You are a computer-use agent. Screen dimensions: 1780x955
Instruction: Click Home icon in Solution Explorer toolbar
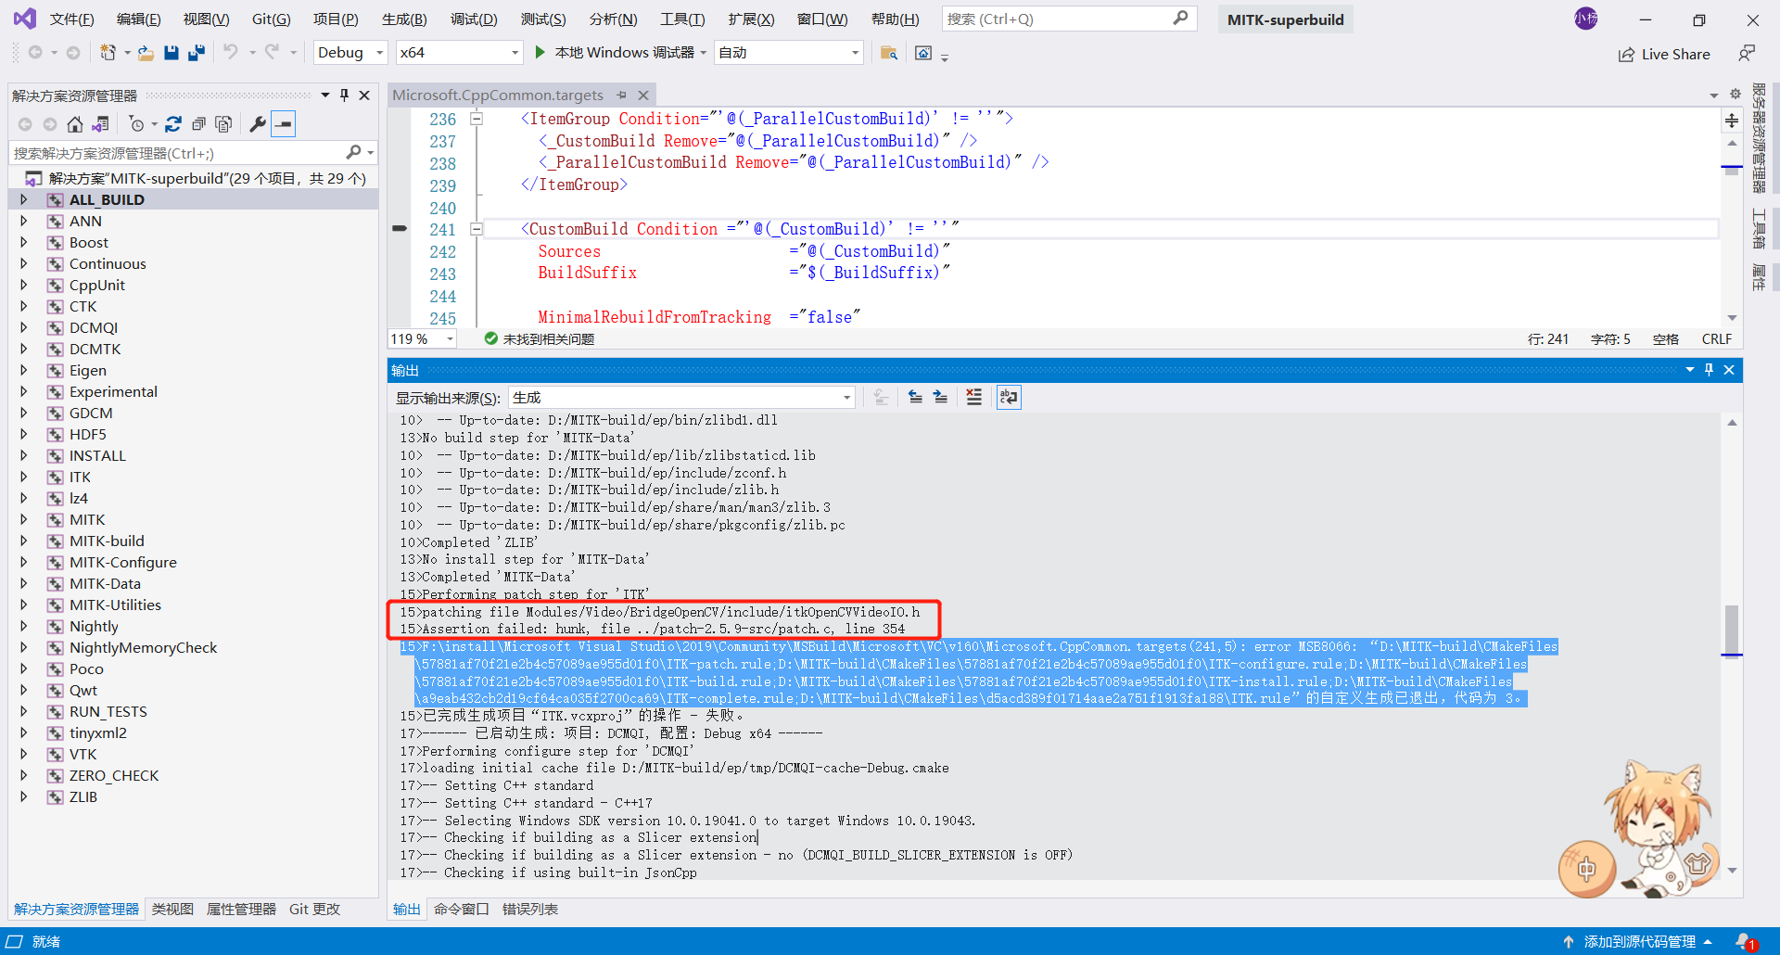[x=75, y=124]
